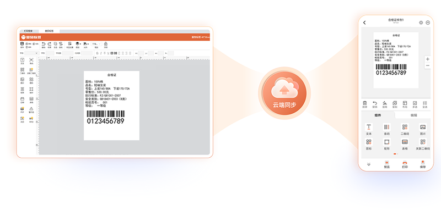Open the zoom percentage dropdown in desktop toolbar
The width and height of the screenshot is (441, 216).
point(96,44)
